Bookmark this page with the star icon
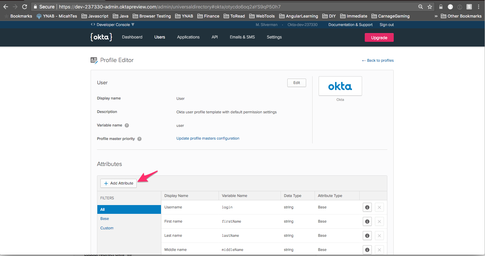 click(x=430, y=7)
